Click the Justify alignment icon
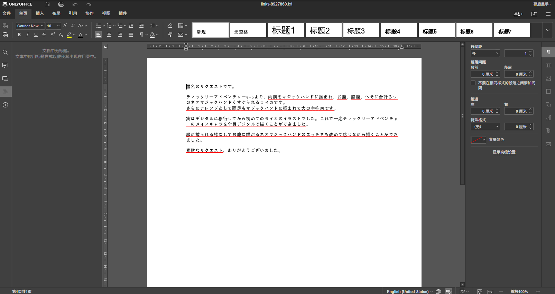 click(131, 35)
